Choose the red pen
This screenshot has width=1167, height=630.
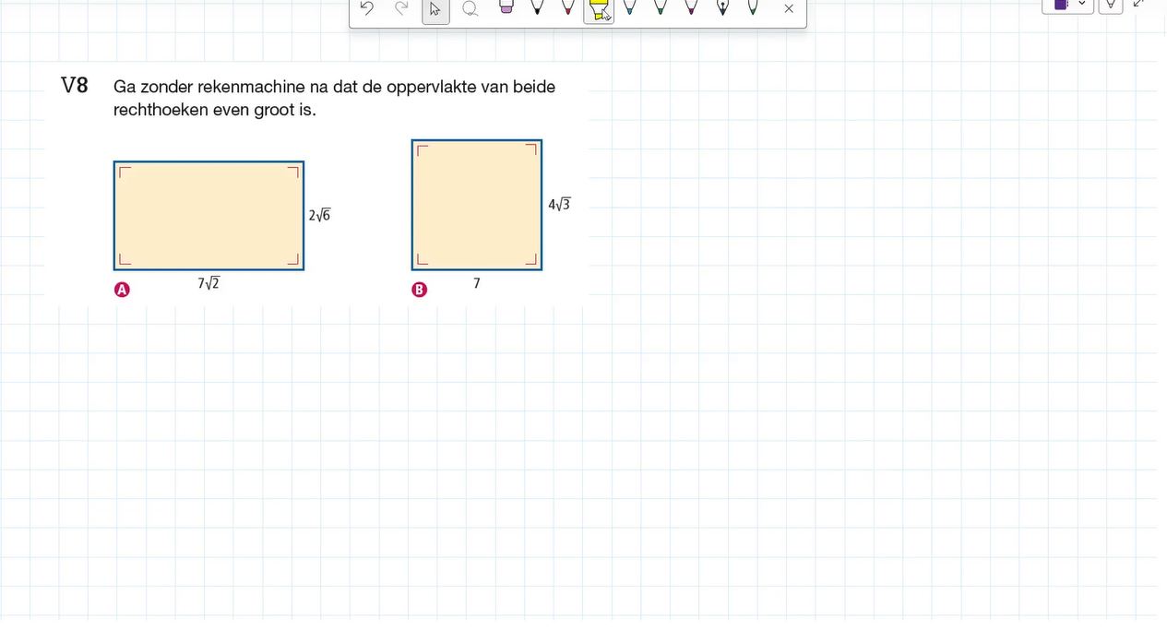tap(568, 7)
